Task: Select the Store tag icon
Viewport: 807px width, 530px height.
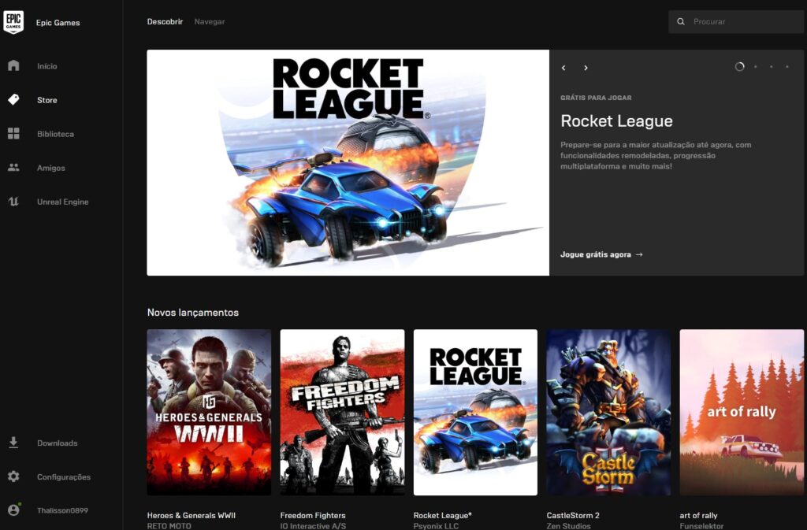Action: click(13, 99)
